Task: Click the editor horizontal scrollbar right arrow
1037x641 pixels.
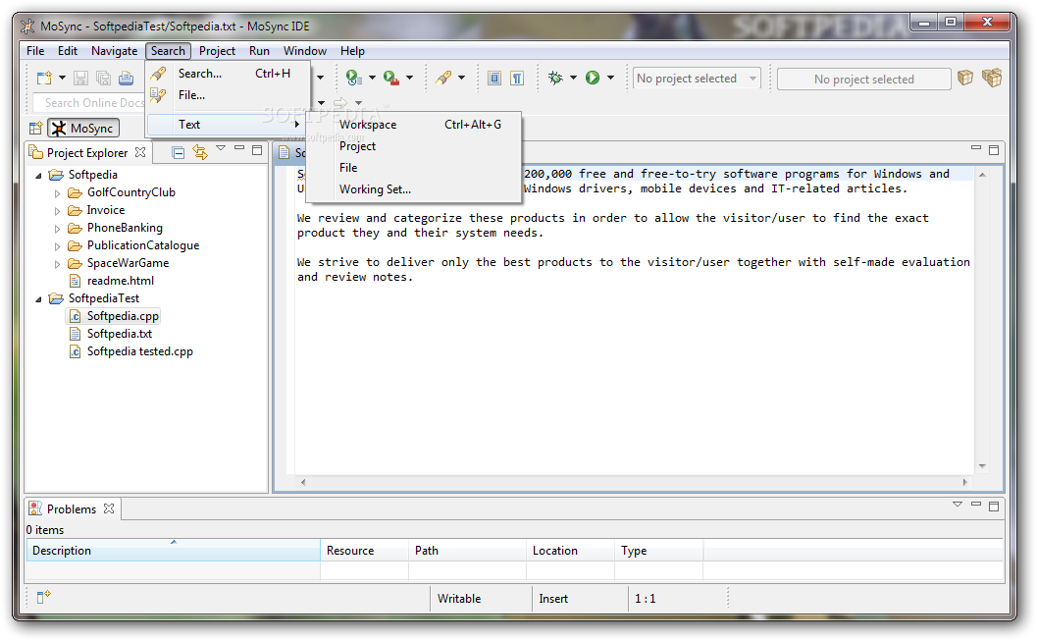Action: [x=965, y=482]
